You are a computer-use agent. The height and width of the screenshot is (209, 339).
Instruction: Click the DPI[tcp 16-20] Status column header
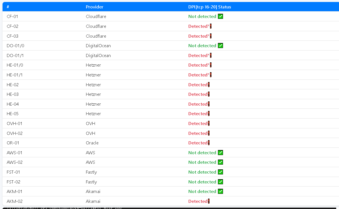pyautogui.click(x=209, y=7)
